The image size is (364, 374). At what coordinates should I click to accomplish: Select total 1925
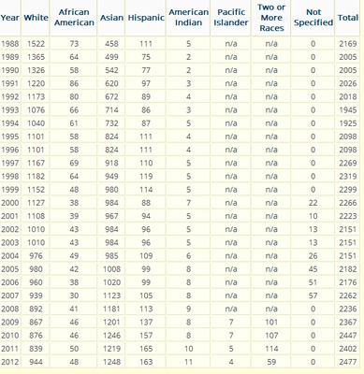348,123
